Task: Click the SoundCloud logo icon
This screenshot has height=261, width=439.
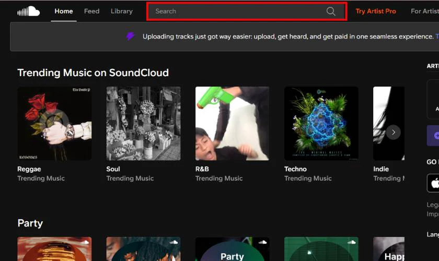Action: point(29,11)
